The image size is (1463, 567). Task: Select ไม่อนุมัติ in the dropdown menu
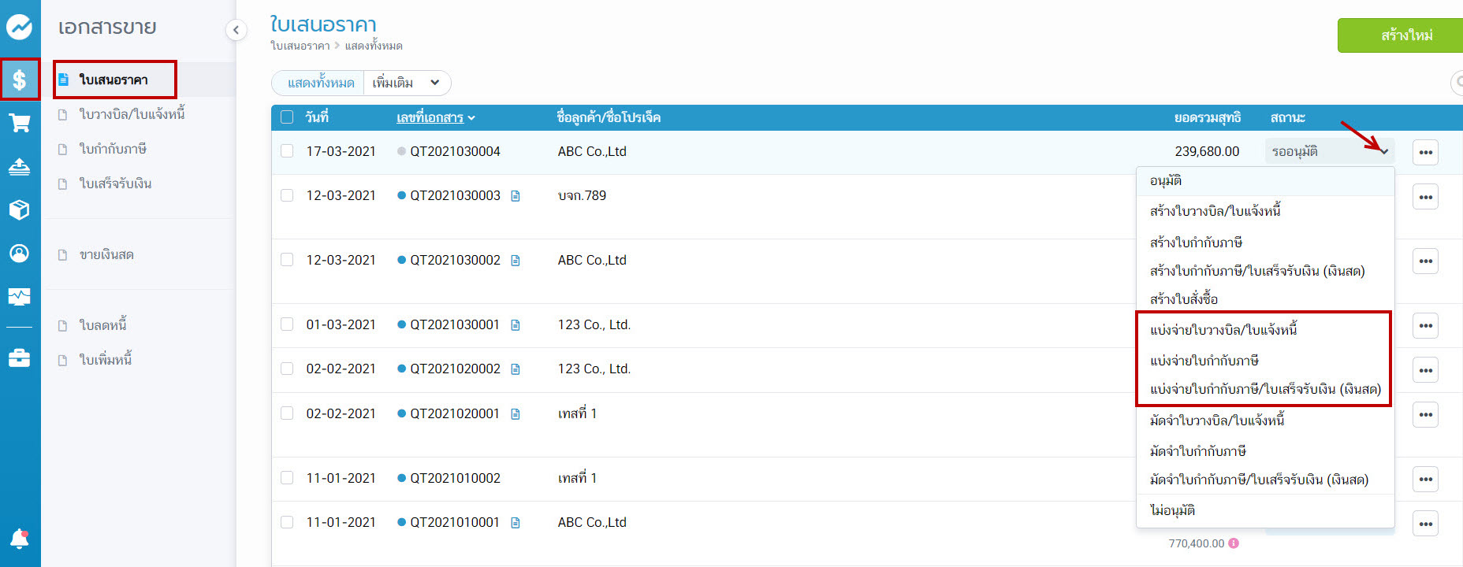1172,510
